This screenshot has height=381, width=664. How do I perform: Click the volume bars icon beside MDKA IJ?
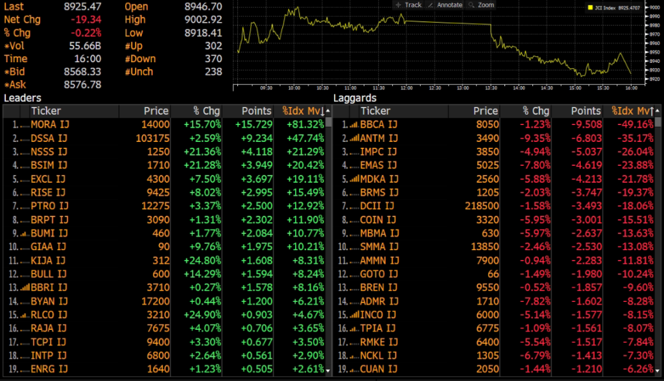point(353,179)
